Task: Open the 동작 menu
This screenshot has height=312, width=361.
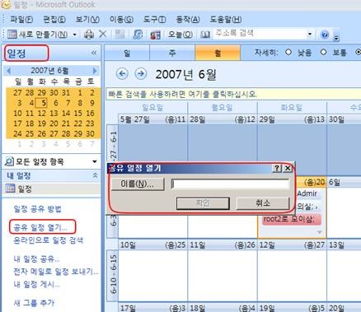Action: 188,20
